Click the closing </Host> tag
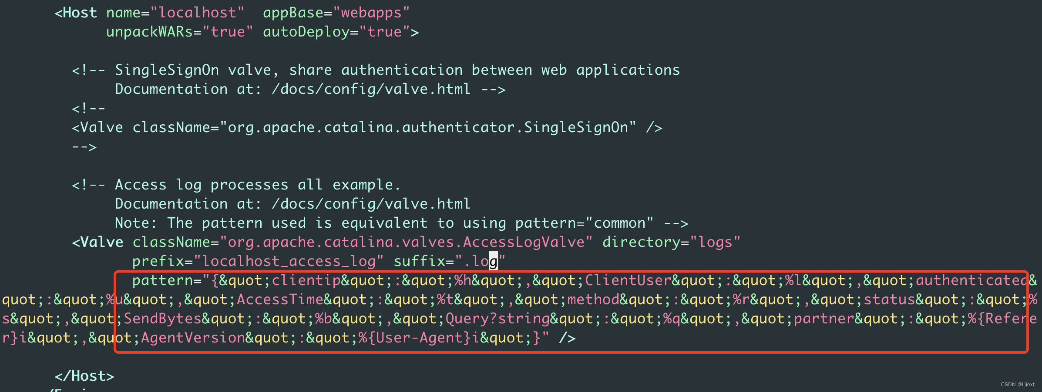This screenshot has height=392, width=1042. tap(84, 375)
